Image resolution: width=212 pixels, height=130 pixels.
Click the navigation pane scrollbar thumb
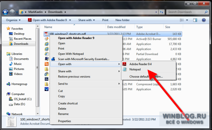pyautogui.click(x=38, y=67)
